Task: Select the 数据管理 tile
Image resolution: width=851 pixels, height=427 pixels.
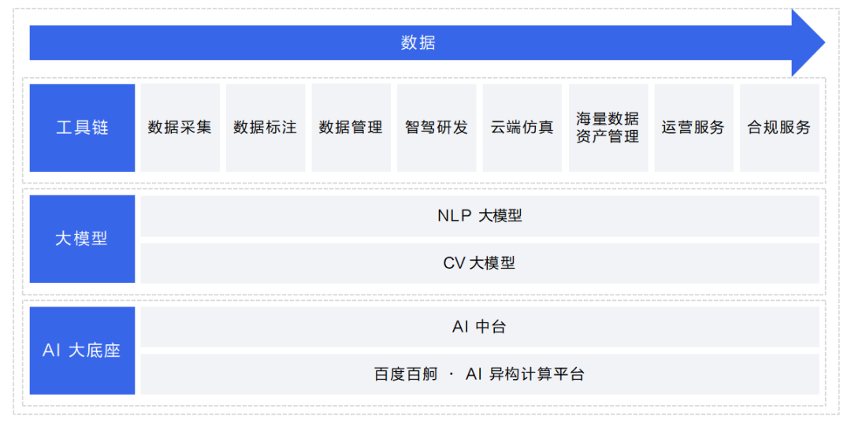Action: [x=351, y=128]
